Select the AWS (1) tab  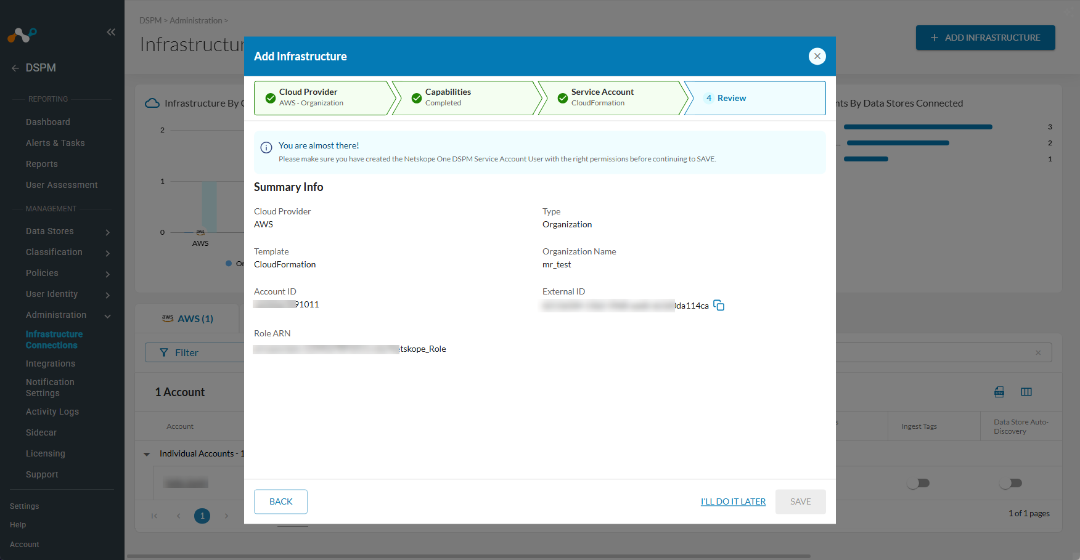[187, 319]
